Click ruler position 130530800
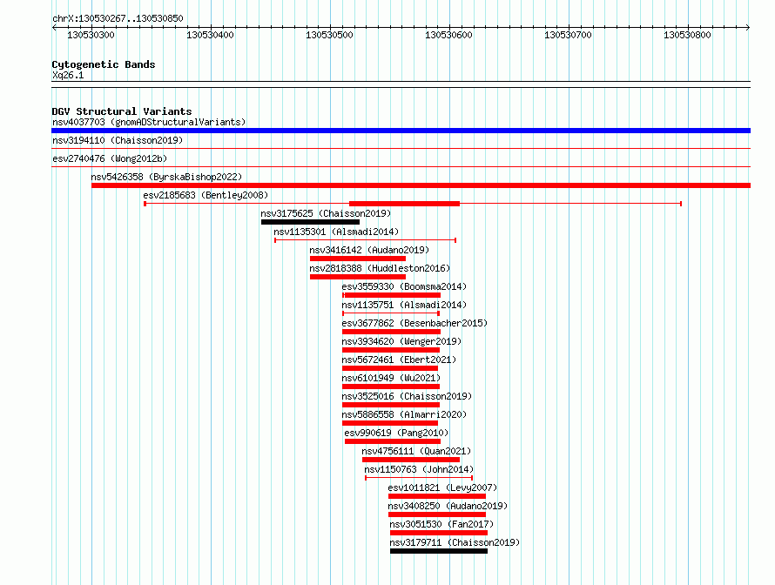This screenshot has width=775, height=585. [688, 35]
